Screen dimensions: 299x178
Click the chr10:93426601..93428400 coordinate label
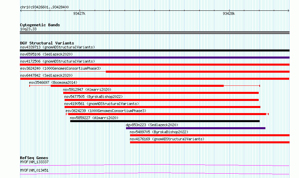pos(44,7)
